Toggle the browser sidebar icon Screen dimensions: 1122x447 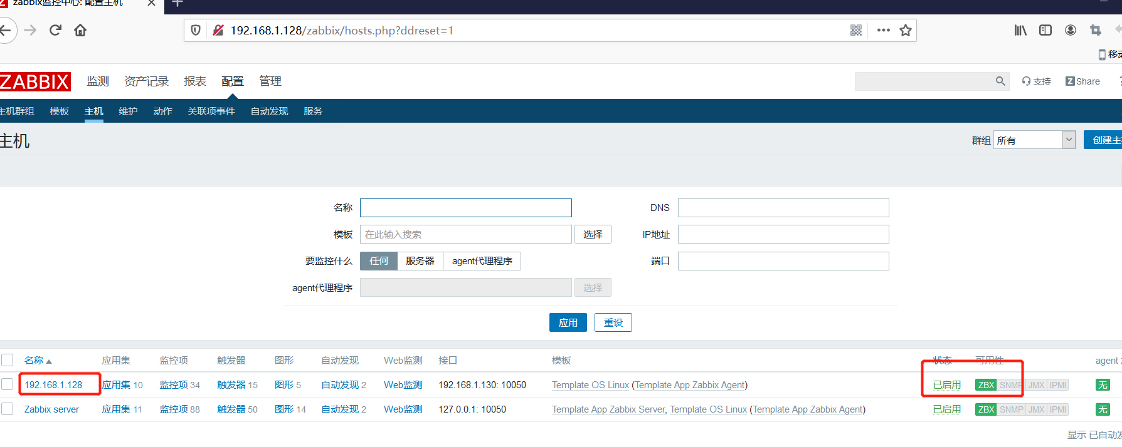[x=1045, y=30]
